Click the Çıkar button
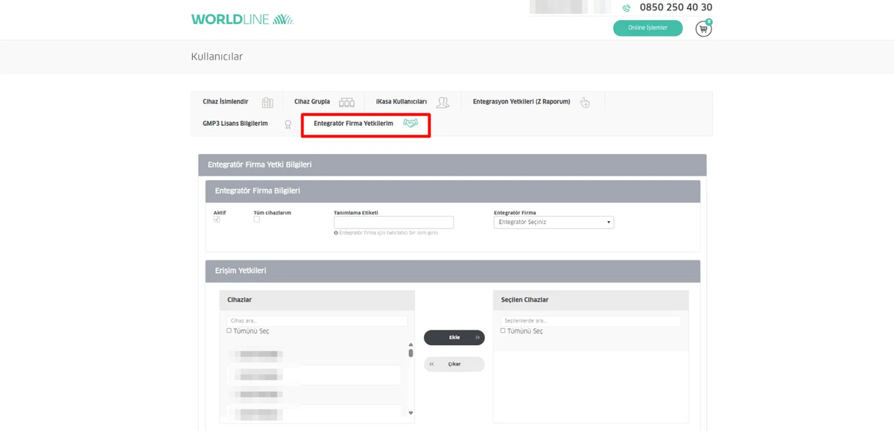This screenshot has height=431, width=894. coord(454,364)
